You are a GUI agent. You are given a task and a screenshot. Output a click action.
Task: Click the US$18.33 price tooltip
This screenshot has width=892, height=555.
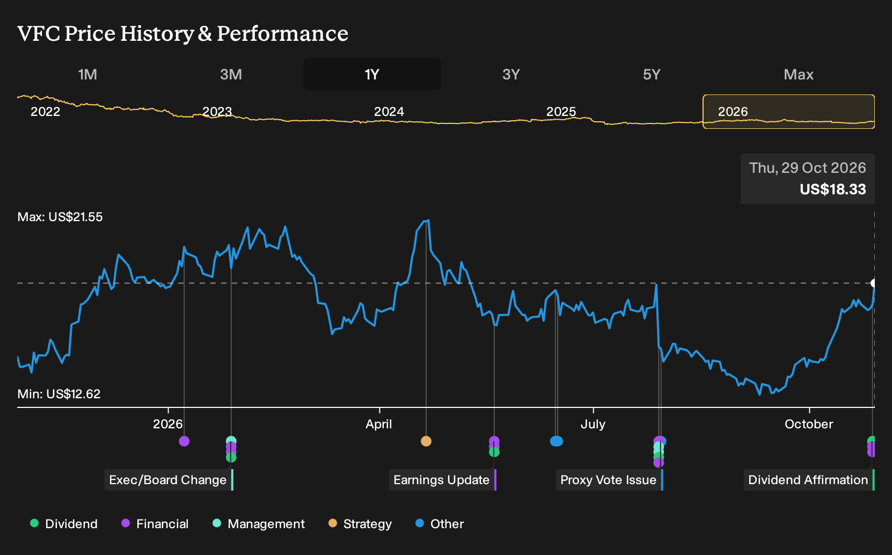pos(808,179)
